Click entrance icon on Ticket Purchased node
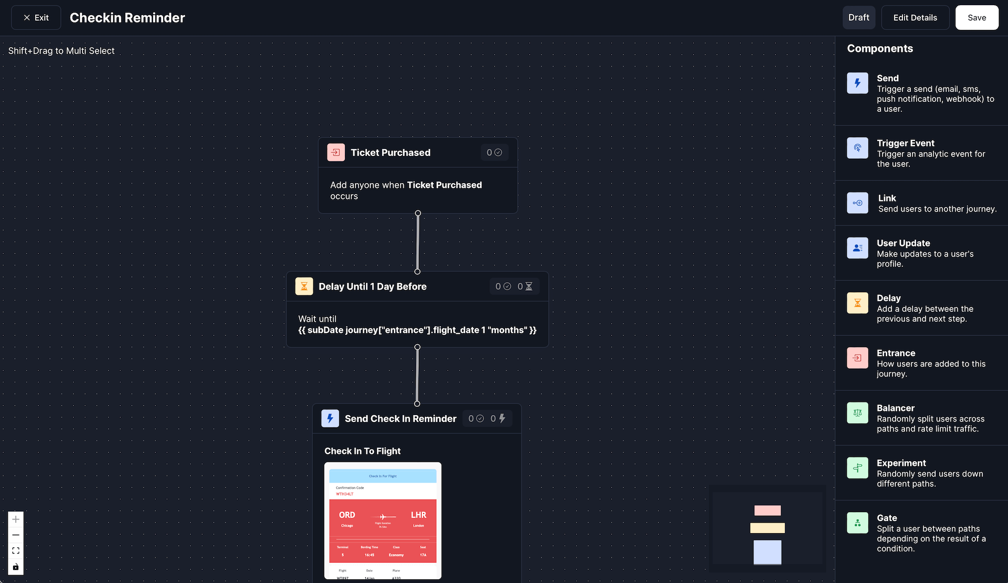1008x583 pixels. click(x=336, y=153)
